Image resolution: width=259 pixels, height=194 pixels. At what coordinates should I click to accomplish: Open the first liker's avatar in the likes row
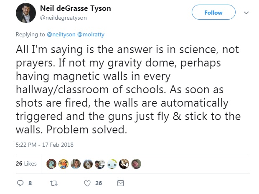click(x=51, y=163)
